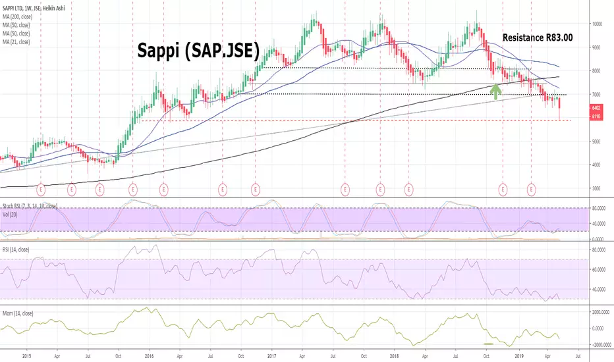The width and height of the screenshot is (614, 362).
Task: Click the red 6110 price tag
Action: [596, 116]
